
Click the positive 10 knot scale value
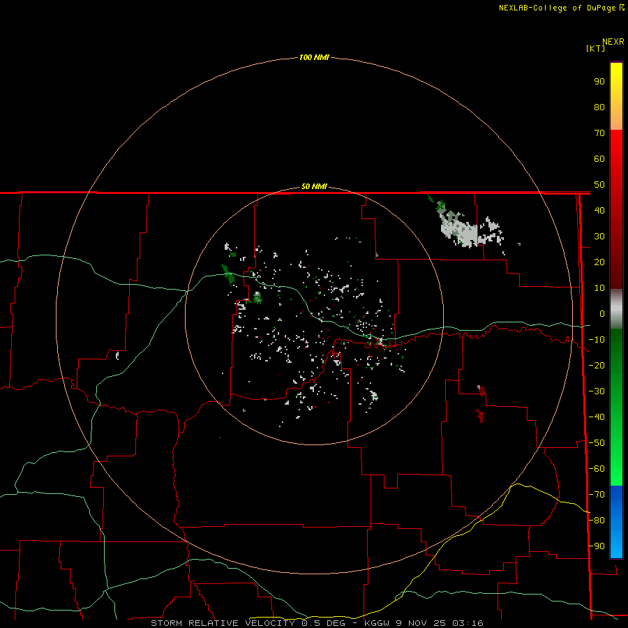(599, 288)
